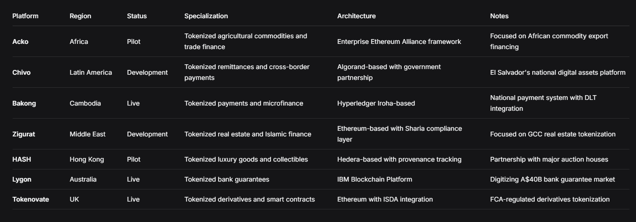Select the HASH platform name
The image size is (636, 222).
[x=22, y=159]
